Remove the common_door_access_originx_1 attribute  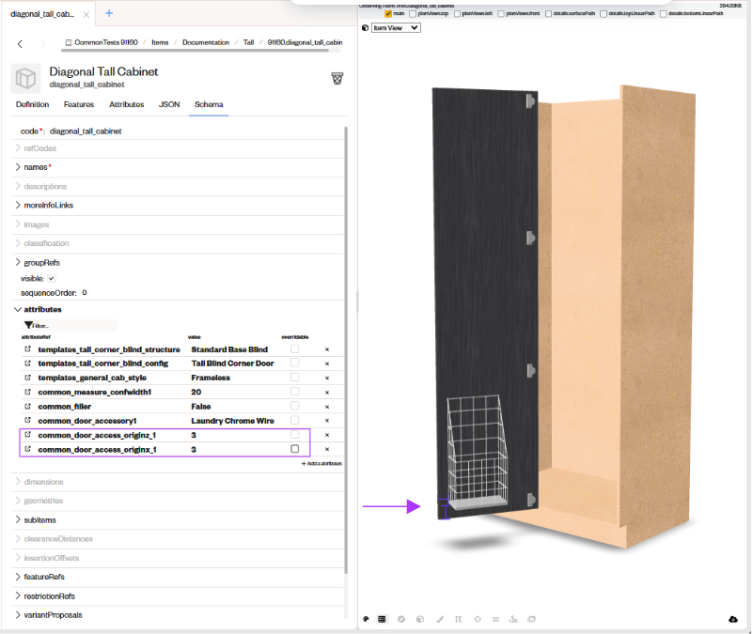click(327, 449)
